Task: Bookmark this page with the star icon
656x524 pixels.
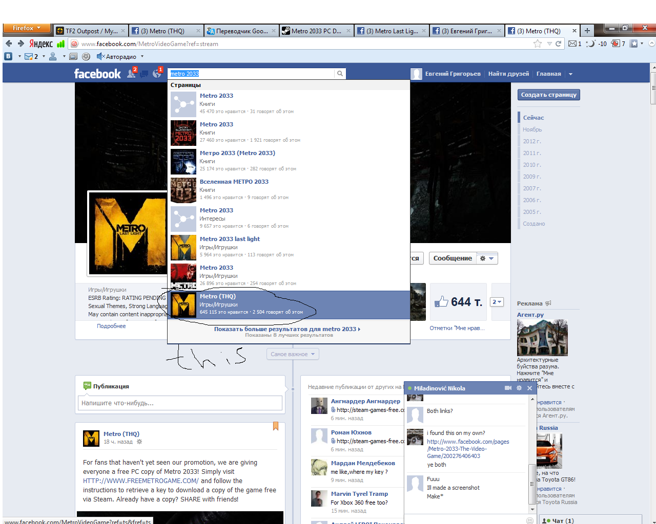Action: pos(538,43)
